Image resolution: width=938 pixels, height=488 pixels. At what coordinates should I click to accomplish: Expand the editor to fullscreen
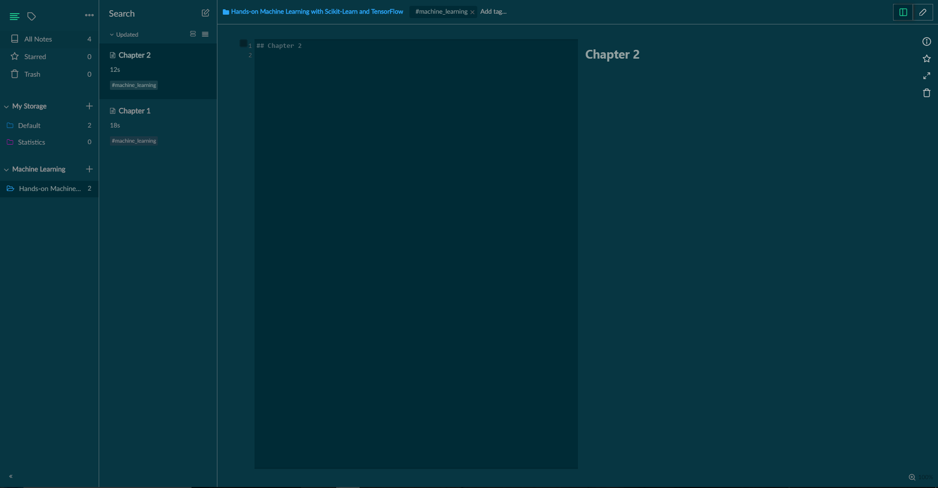(926, 76)
